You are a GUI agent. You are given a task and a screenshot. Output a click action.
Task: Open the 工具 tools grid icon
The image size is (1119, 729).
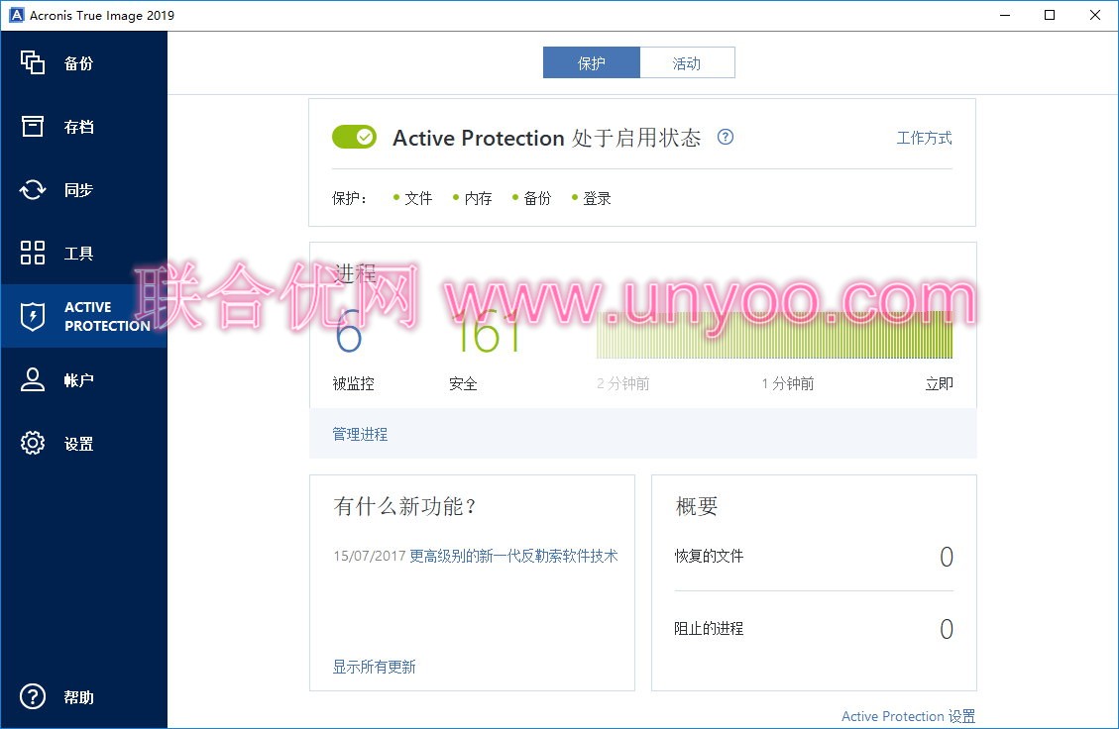click(32, 253)
